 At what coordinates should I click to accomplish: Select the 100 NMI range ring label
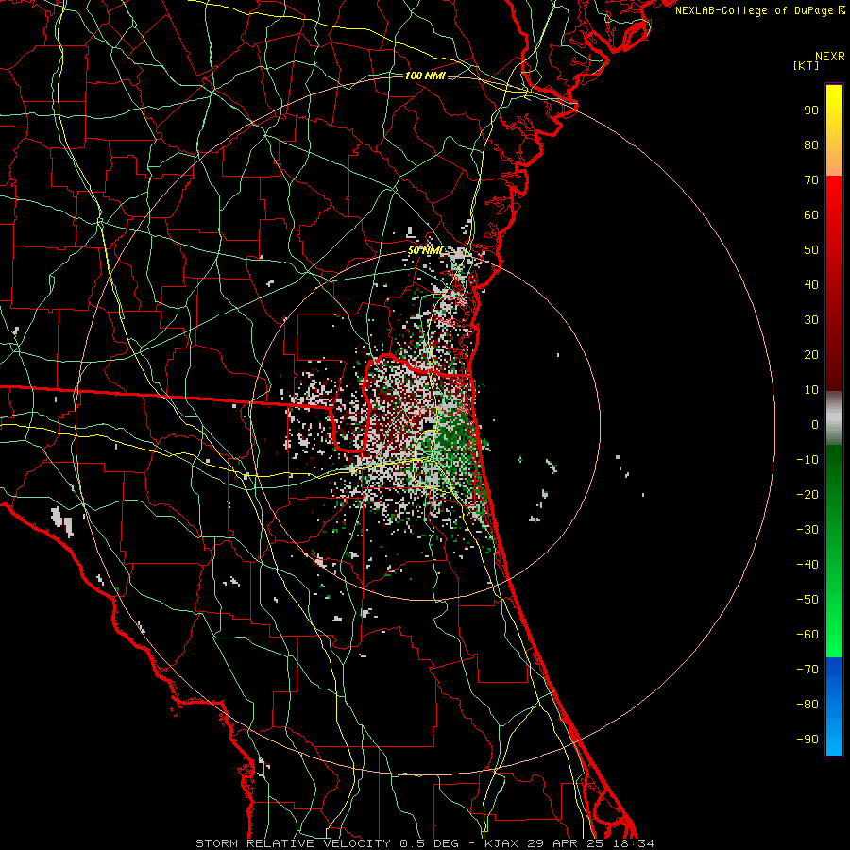click(425, 76)
